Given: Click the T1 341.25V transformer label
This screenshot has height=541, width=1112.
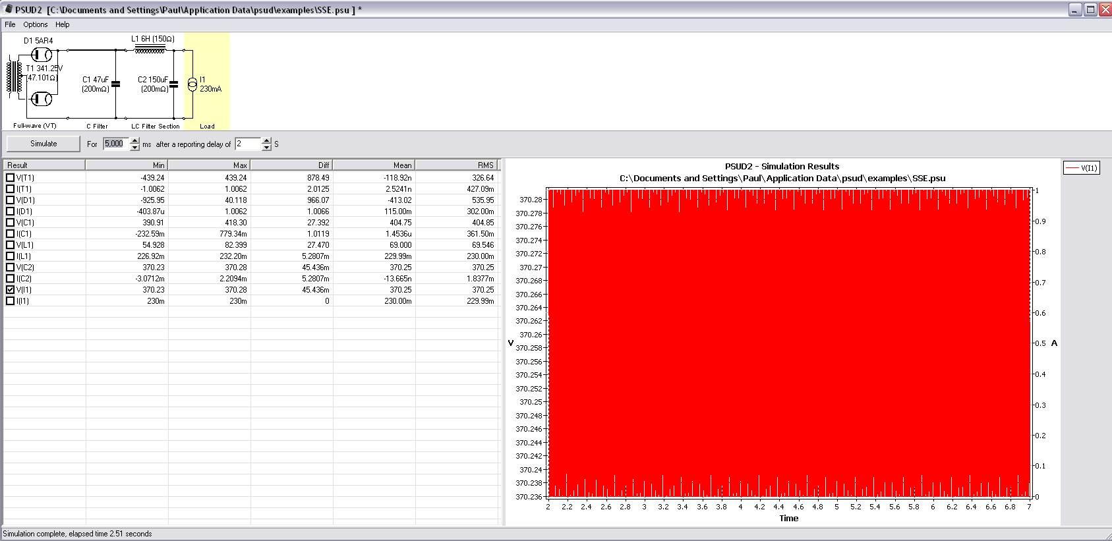Looking at the screenshot, I should [x=44, y=69].
